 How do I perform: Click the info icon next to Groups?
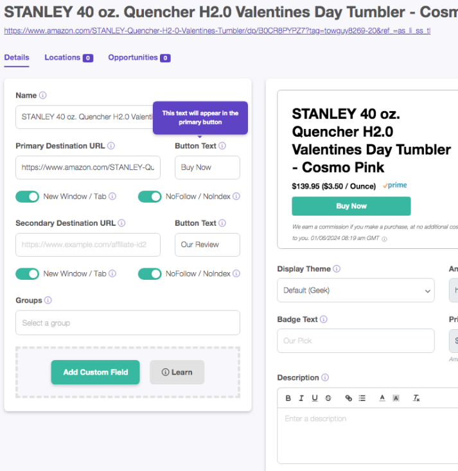[48, 300]
